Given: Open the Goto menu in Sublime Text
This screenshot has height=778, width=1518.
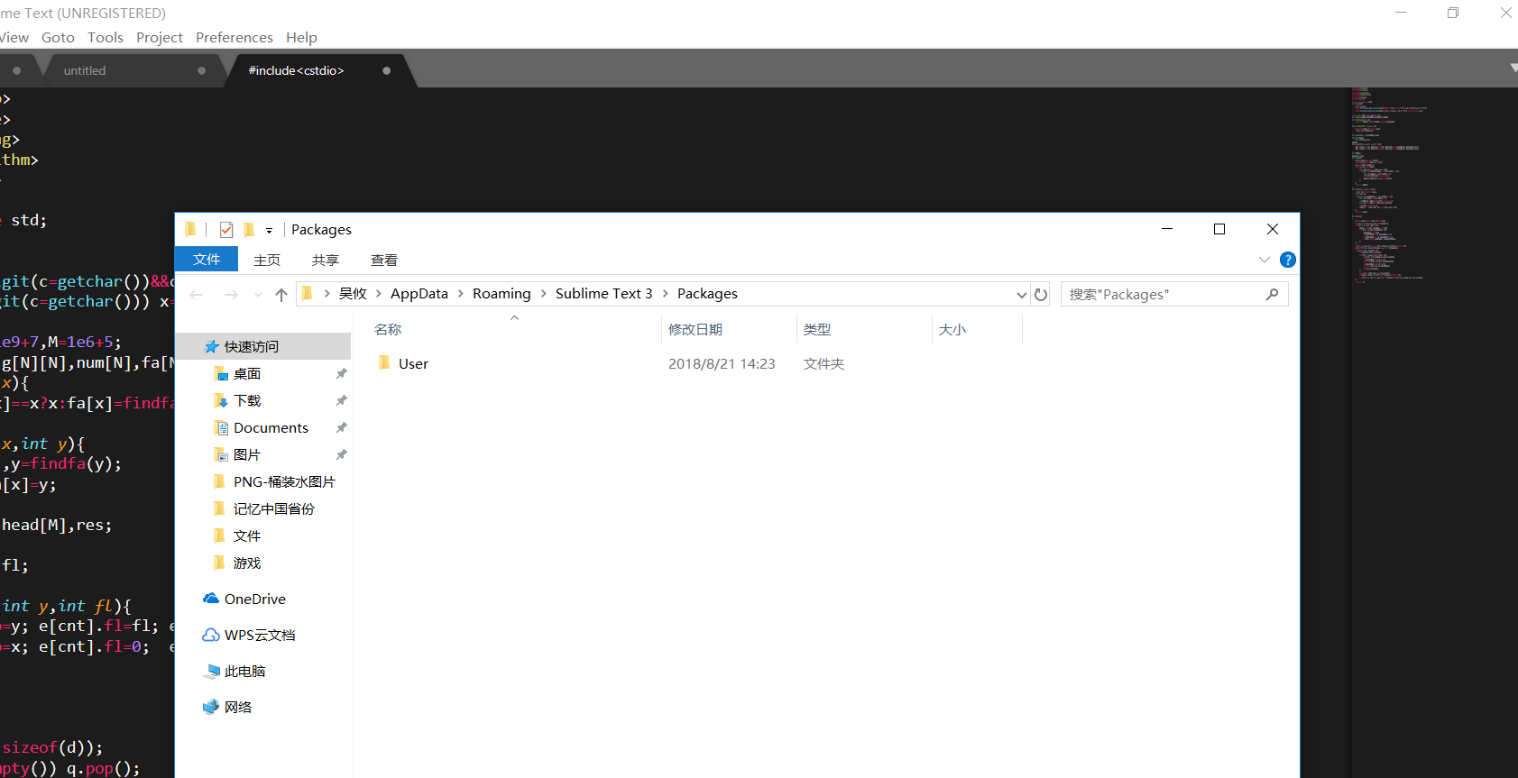Looking at the screenshot, I should 58,37.
